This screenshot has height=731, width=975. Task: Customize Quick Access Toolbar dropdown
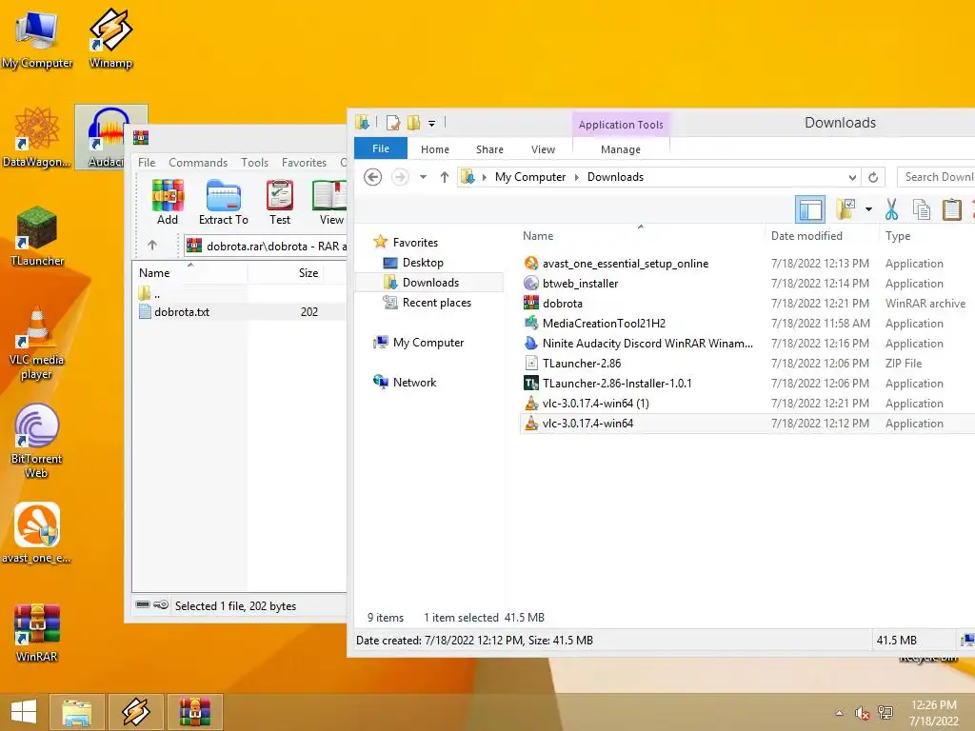[x=431, y=123]
